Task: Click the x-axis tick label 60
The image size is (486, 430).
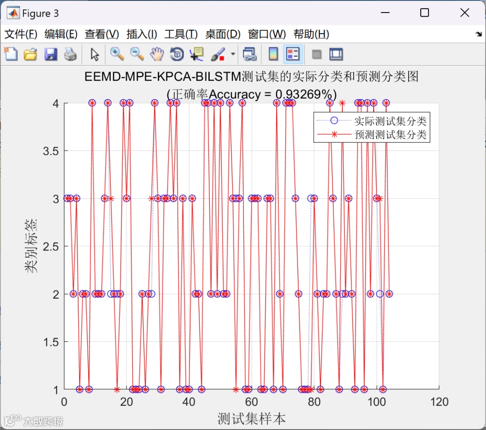Action: tap(252, 402)
